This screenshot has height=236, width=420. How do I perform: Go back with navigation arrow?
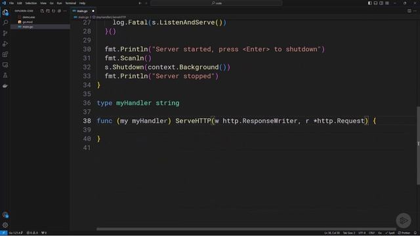coord(140,3)
